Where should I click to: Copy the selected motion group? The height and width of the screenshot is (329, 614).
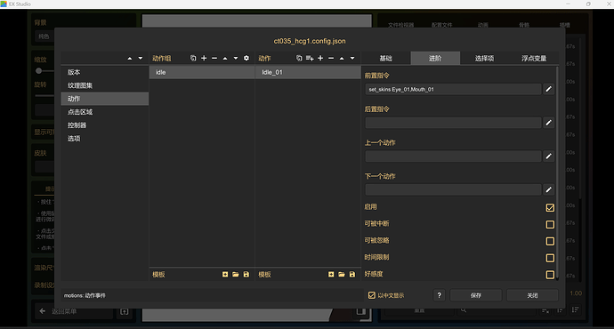(x=193, y=59)
